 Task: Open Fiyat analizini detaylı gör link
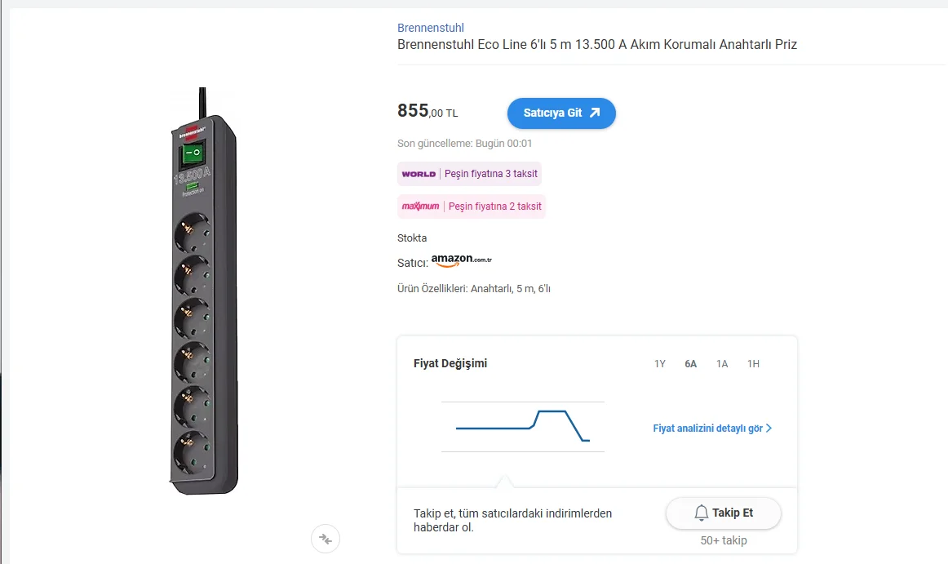click(707, 428)
